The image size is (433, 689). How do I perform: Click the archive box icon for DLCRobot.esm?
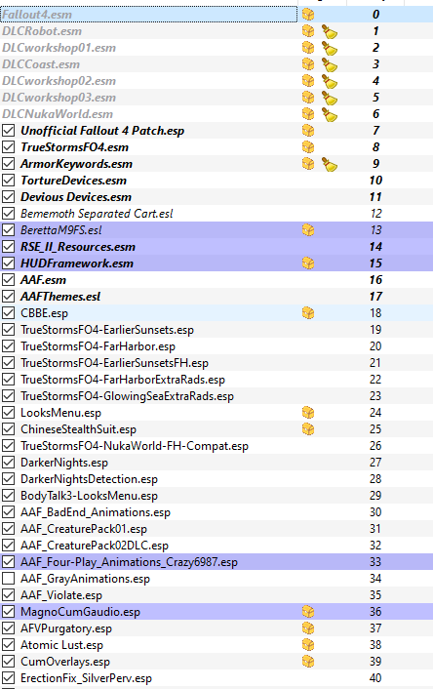(308, 31)
